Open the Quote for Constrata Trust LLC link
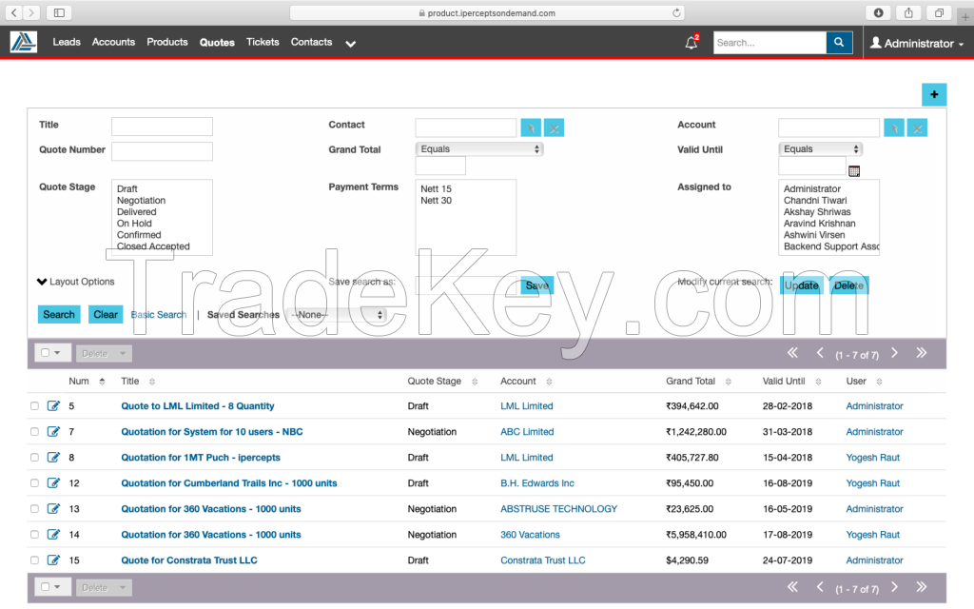This screenshot has width=974, height=609. (x=189, y=560)
